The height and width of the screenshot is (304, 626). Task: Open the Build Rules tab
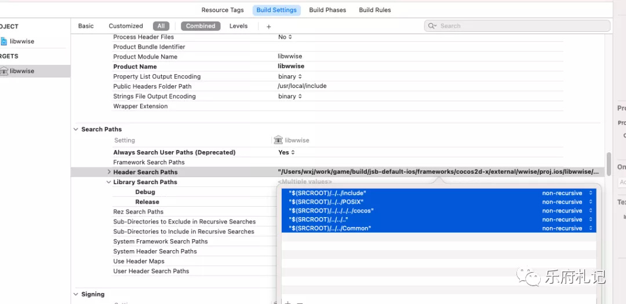click(x=375, y=10)
